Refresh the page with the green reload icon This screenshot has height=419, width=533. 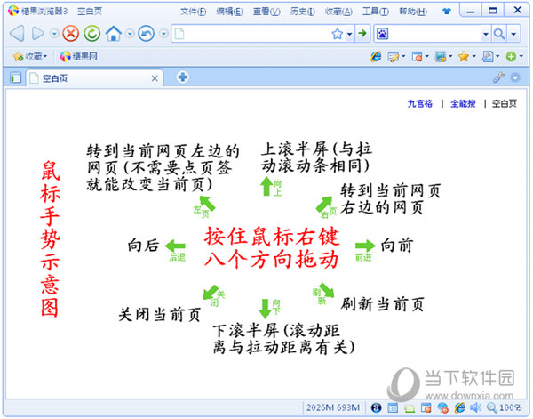click(92, 33)
